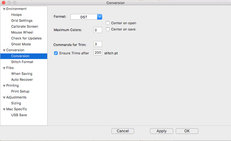Open the Format DST dropdown

(99, 17)
